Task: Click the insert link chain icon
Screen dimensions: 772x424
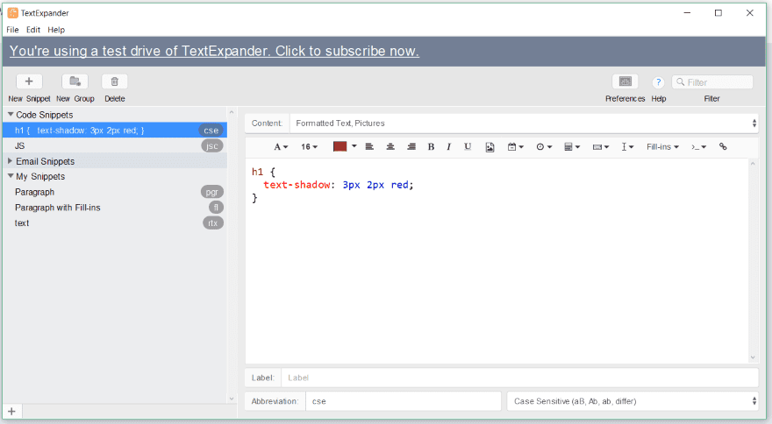Action: pos(723,147)
